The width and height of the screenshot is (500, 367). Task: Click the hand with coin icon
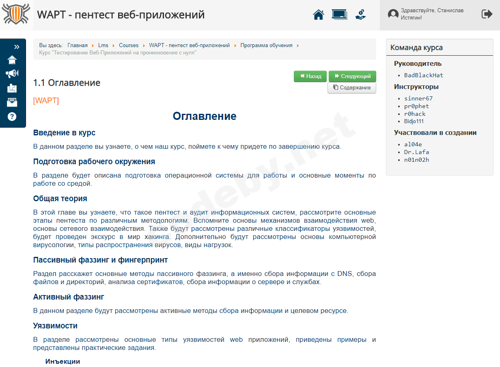click(360, 15)
